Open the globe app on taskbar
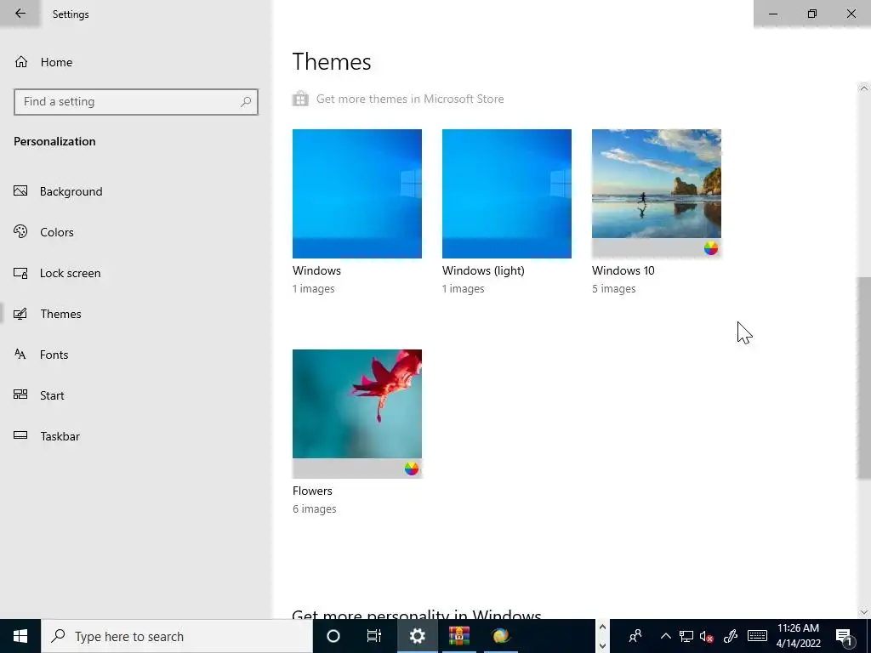This screenshot has width=871, height=653. coord(500,636)
